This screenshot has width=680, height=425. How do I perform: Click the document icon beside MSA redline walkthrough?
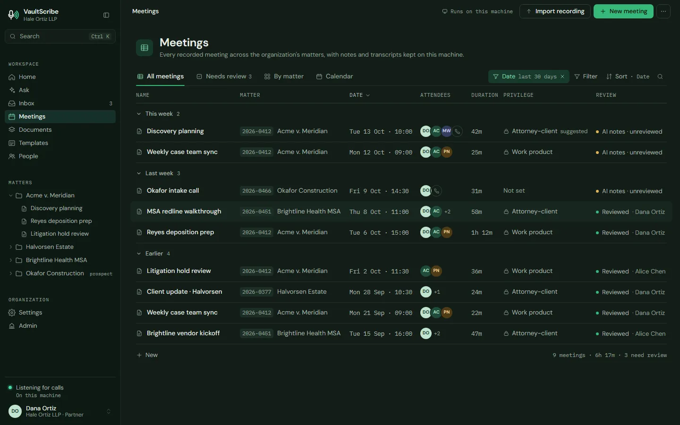coord(139,212)
